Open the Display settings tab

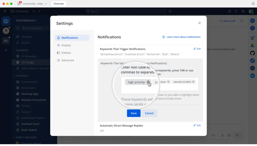click(x=72, y=45)
